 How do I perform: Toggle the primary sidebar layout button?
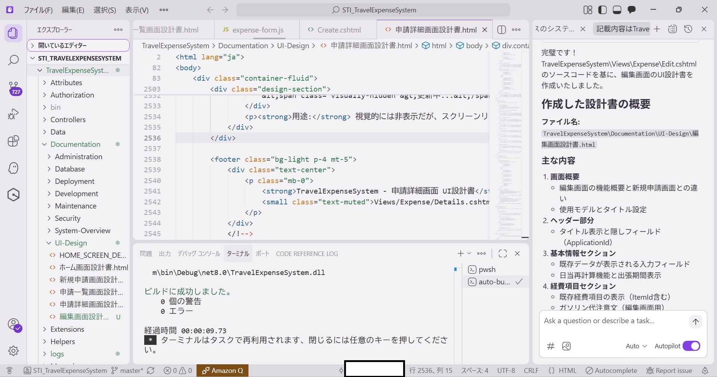click(602, 10)
